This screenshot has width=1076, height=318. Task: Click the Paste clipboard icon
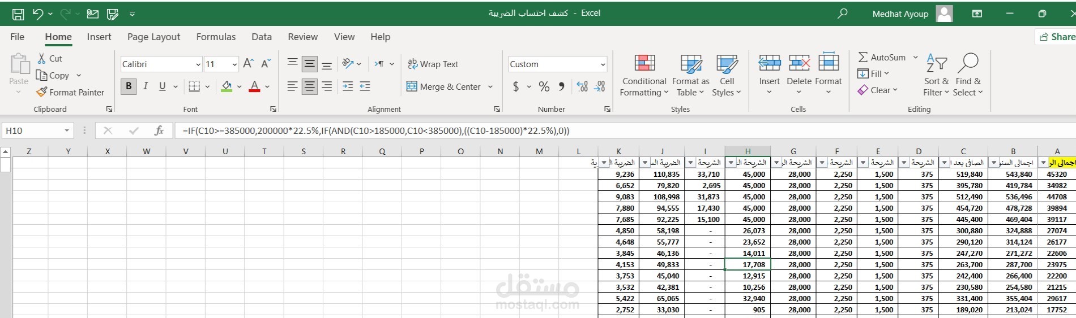(x=19, y=64)
